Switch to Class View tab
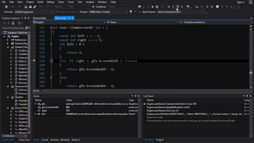The height and width of the screenshot is (143, 254). [x=24, y=140]
